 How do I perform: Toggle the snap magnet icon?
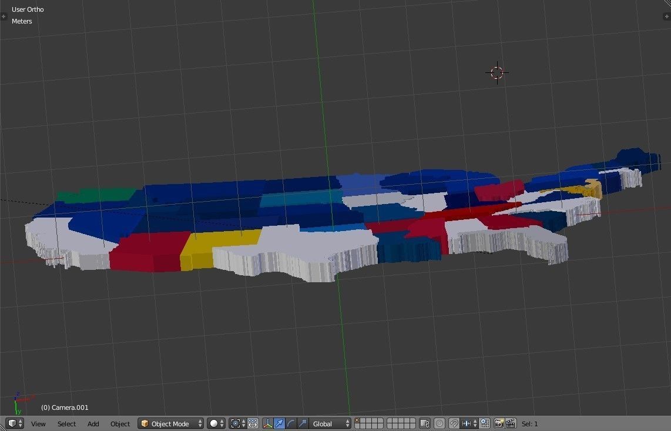point(454,424)
